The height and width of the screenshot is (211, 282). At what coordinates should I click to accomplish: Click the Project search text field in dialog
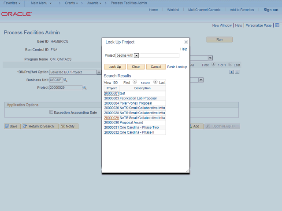pyautogui.click(x=160, y=55)
